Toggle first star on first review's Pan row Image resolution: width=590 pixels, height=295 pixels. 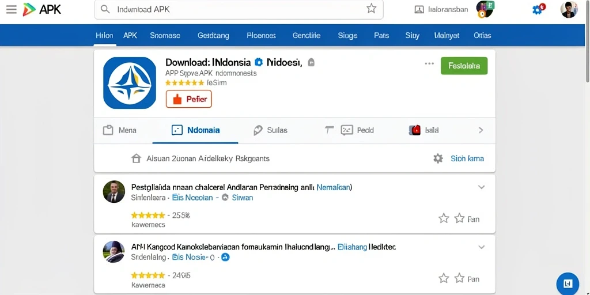click(444, 218)
